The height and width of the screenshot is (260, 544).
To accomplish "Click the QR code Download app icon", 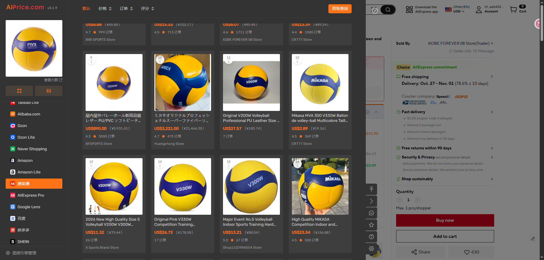I will coord(409,10).
